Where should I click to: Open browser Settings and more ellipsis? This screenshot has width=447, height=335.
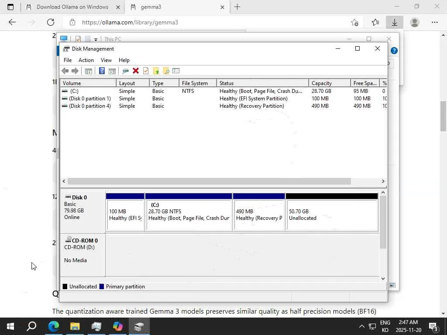tap(434, 22)
